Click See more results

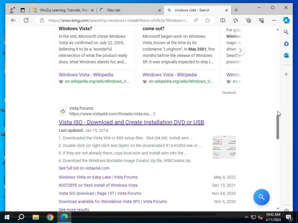point(74,210)
